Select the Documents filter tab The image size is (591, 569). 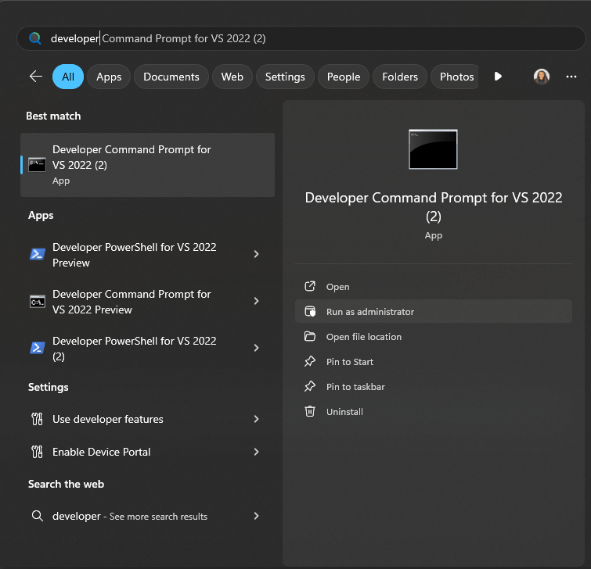pos(171,77)
